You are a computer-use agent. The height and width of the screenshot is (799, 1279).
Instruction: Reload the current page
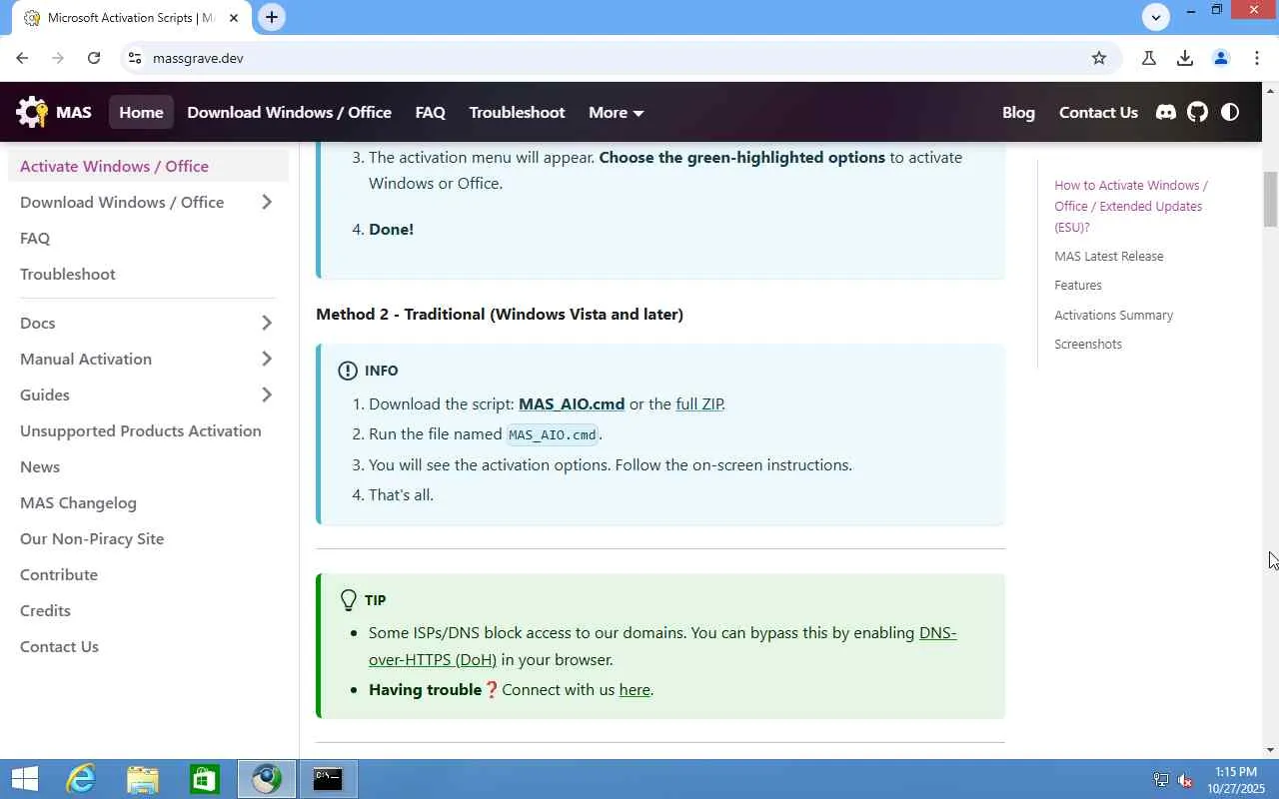click(94, 58)
